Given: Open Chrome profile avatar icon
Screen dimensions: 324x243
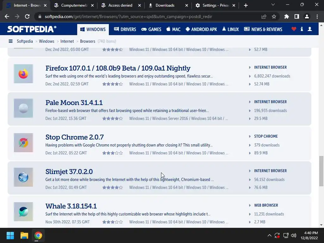Looking at the screenshot, I should 307,16.
